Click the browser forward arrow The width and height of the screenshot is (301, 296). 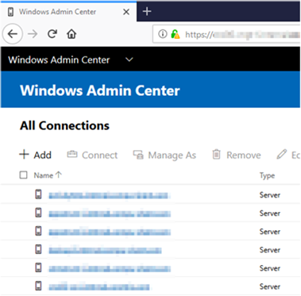(33, 34)
